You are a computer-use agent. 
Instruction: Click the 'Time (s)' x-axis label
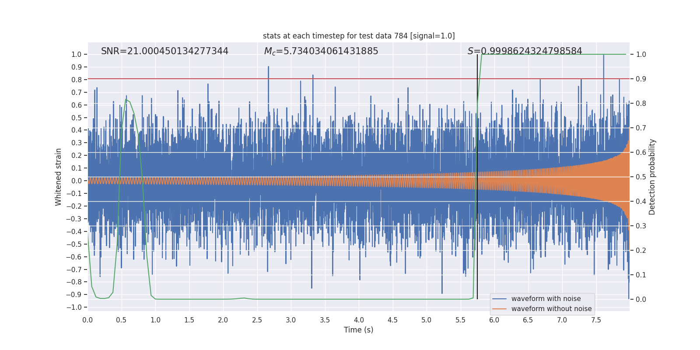[359, 330]
